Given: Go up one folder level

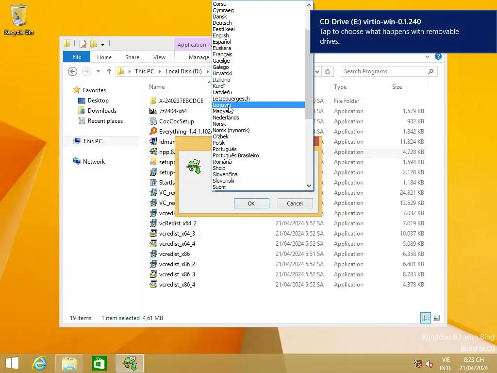Looking at the screenshot, I should (109, 71).
